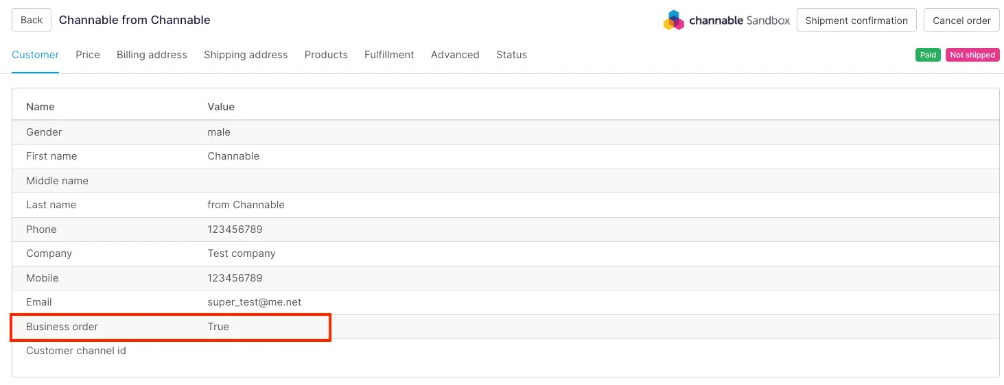Select the email value super_test@me.net
Viewport: 1004px width, 385px height.
pyautogui.click(x=255, y=302)
